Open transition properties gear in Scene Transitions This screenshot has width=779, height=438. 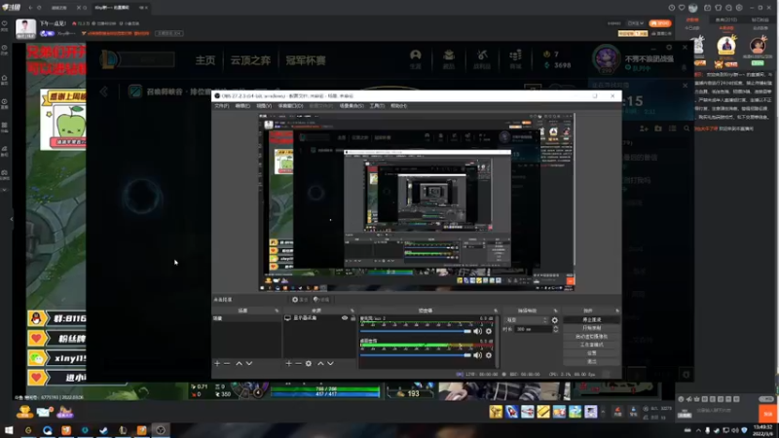click(x=555, y=320)
